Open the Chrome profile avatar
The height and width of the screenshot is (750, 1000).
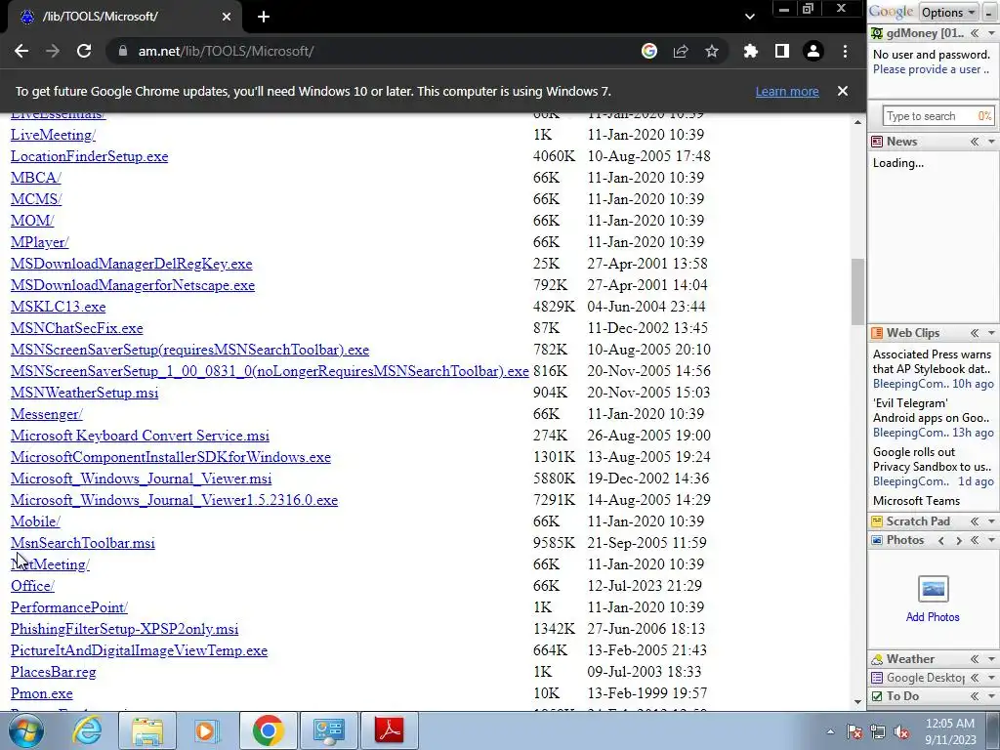(813, 51)
